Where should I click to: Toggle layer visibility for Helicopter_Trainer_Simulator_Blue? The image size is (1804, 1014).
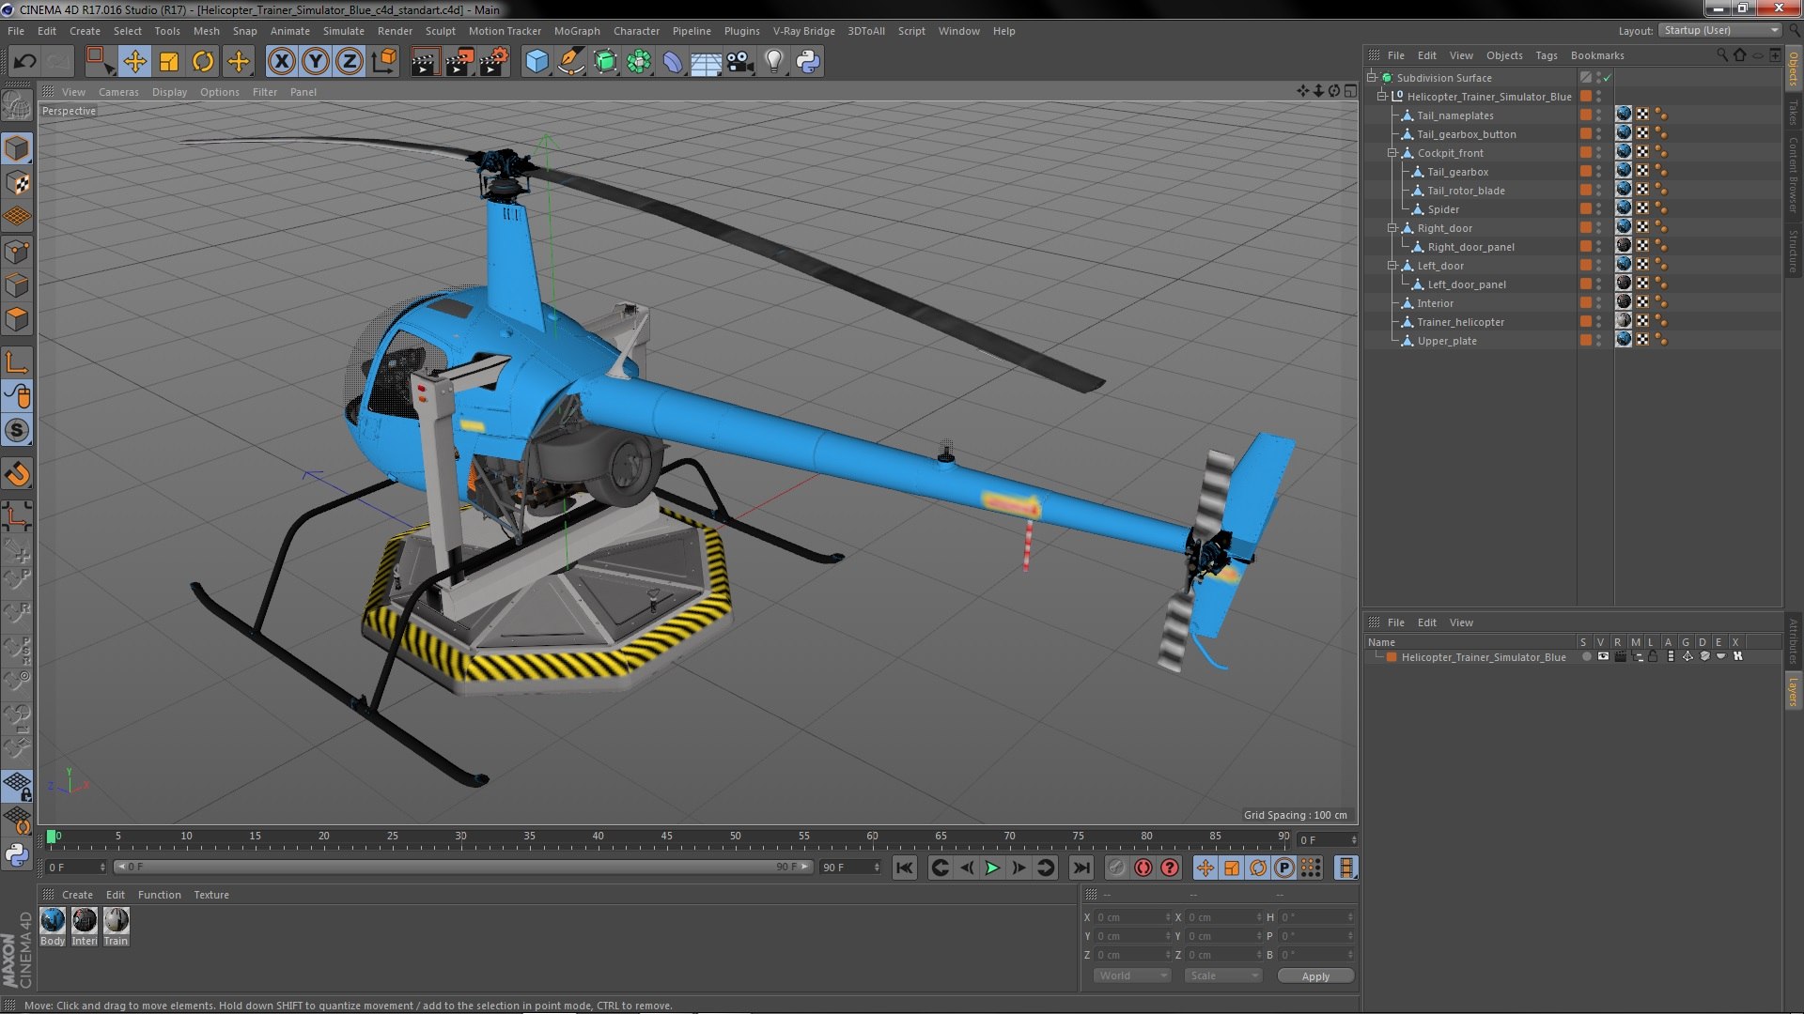click(x=1603, y=656)
